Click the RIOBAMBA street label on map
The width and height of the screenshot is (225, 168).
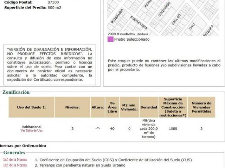point(117,16)
